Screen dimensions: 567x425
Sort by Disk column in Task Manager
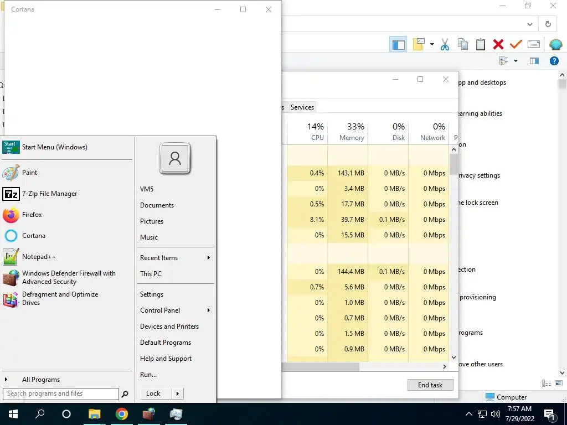[388, 132]
